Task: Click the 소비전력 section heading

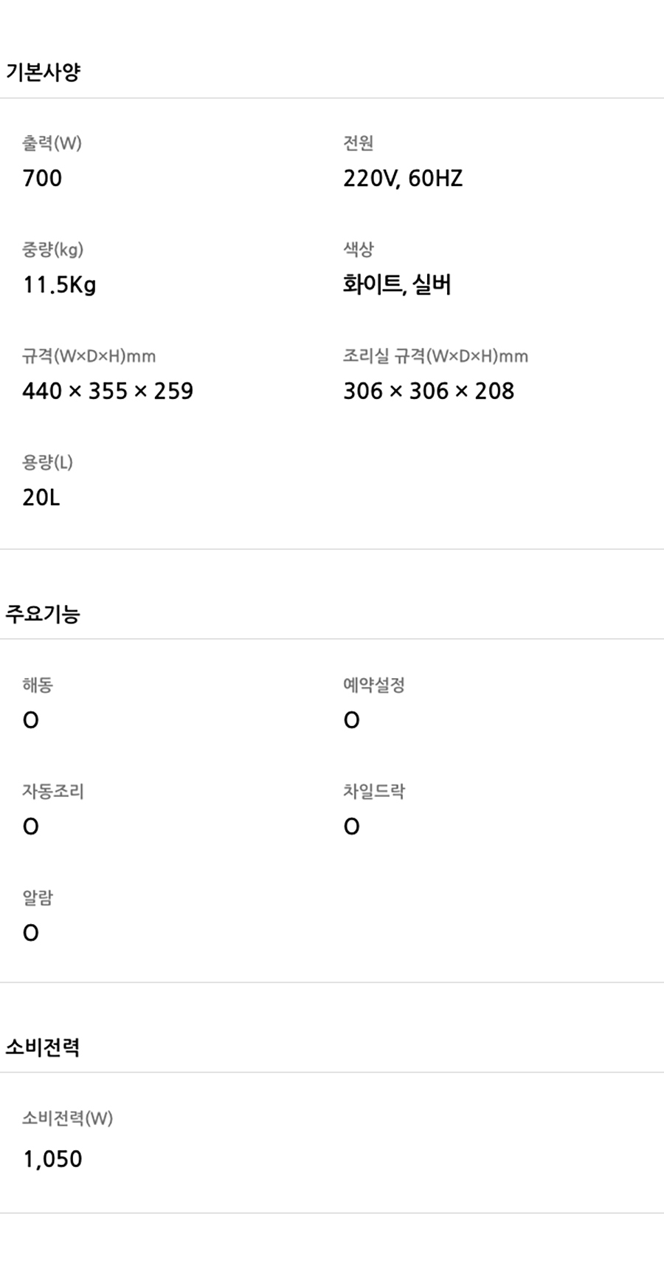Action: [x=43, y=1047]
